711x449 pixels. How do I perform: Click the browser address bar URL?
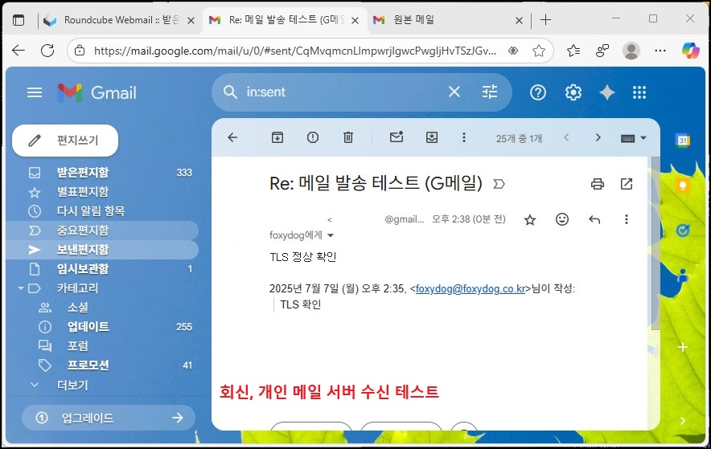coord(294,51)
